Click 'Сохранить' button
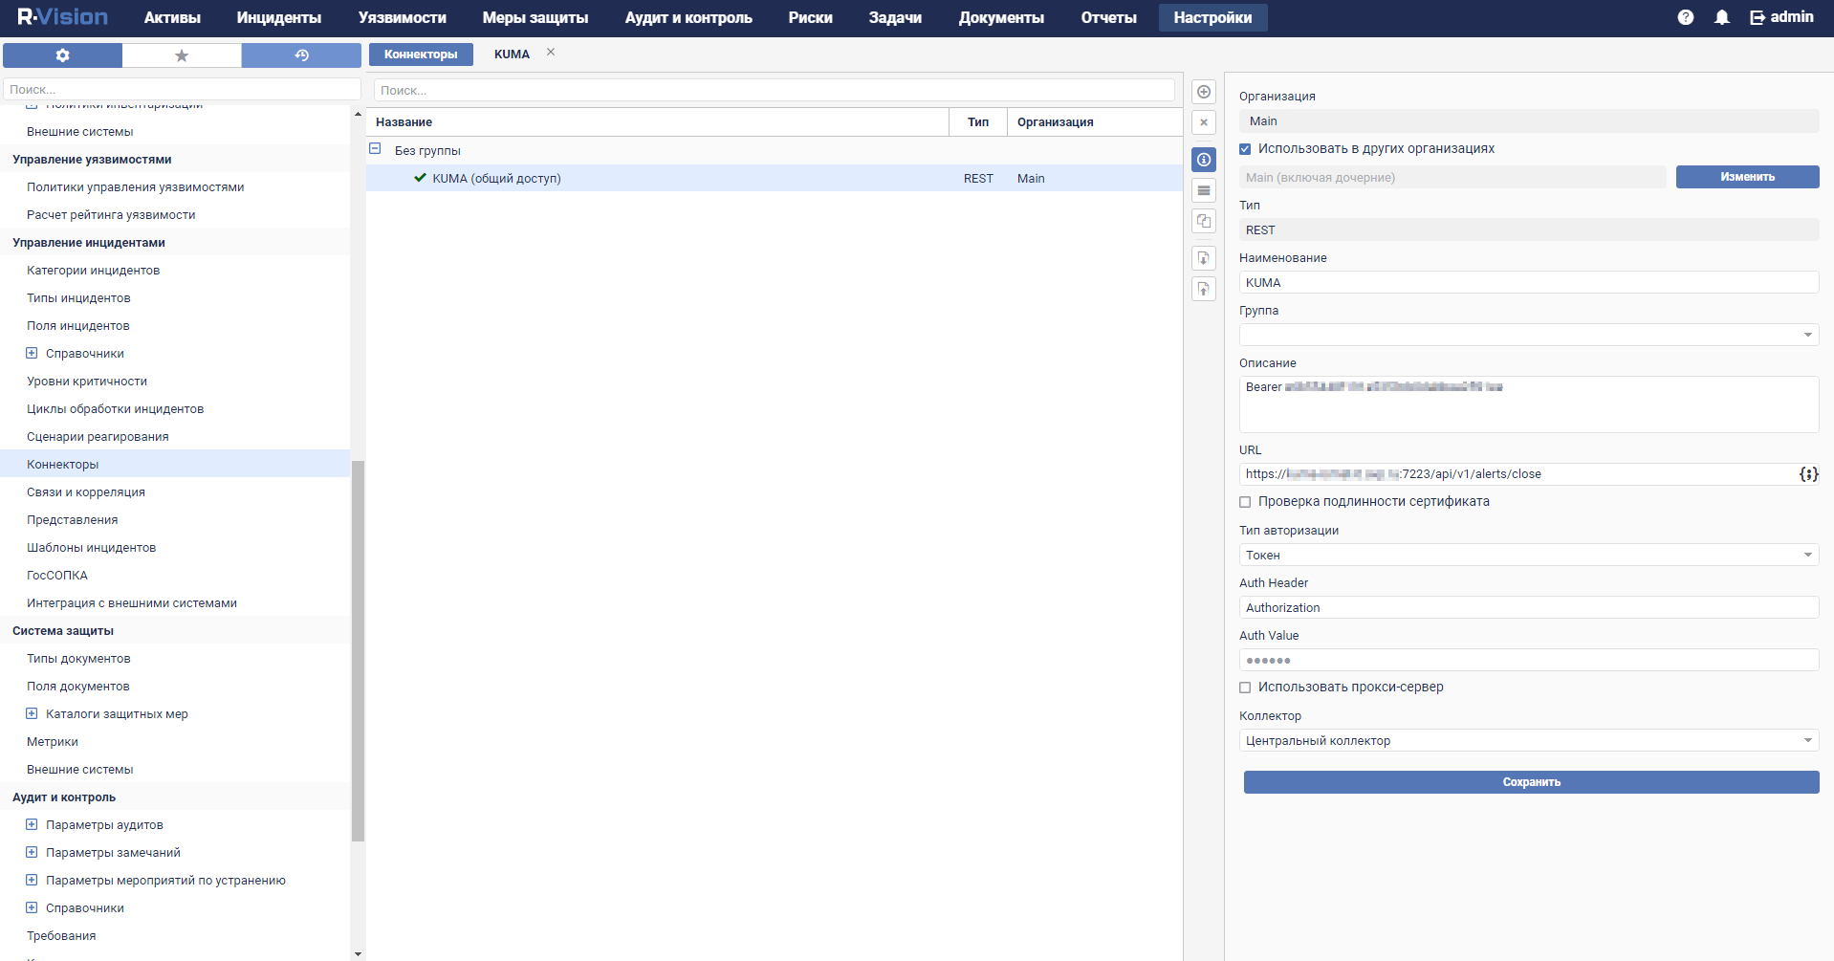This screenshot has width=1834, height=961. [x=1531, y=782]
